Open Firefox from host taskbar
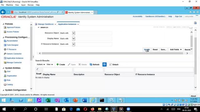Image resolution: width=200 pixels, height=112 pixels. (92, 109)
